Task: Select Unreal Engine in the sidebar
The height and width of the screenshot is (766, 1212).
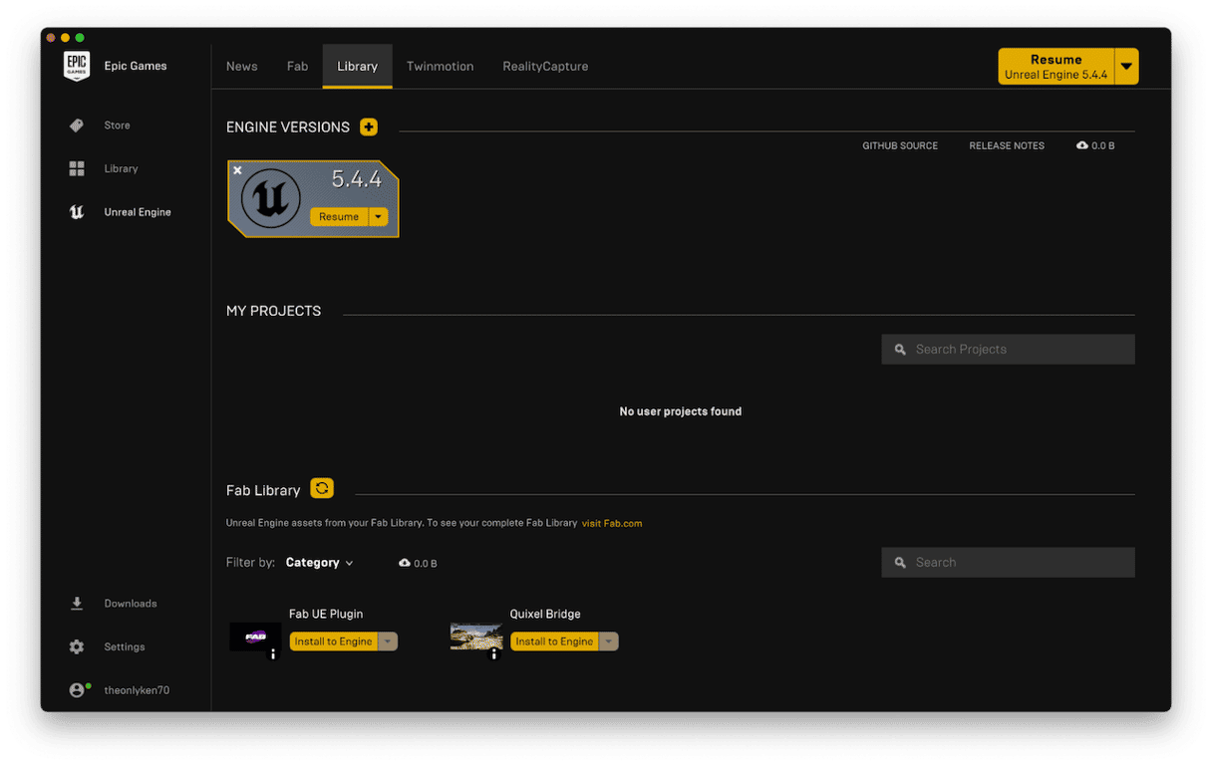Action: (137, 212)
